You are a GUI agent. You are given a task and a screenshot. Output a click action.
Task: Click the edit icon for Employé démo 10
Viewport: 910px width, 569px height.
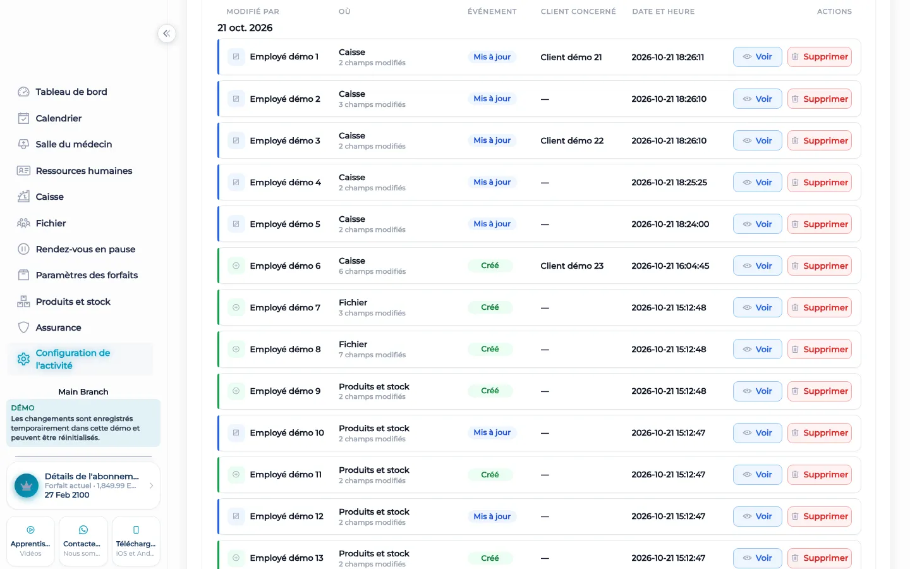(x=236, y=432)
